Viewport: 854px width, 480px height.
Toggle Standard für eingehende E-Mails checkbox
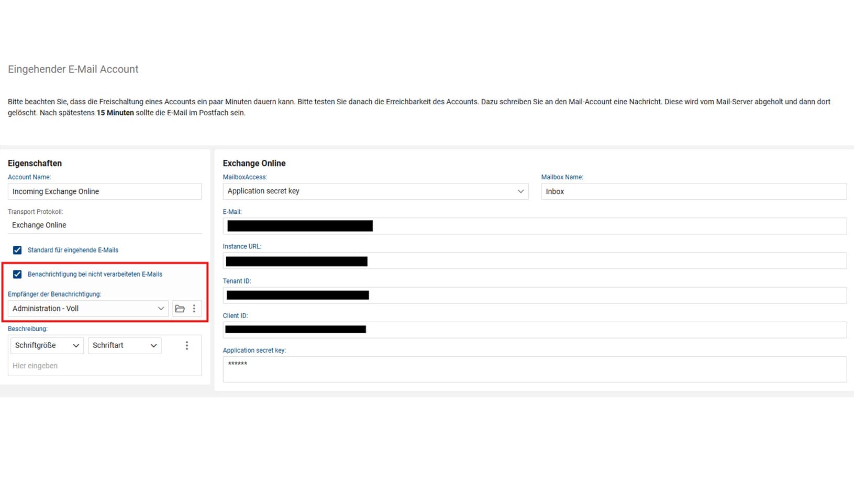pyautogui.click(x=17, y=250)
